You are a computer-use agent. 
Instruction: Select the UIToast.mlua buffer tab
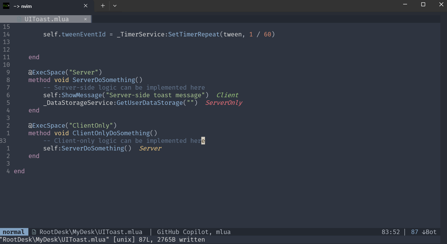click(x=47, y=19)
